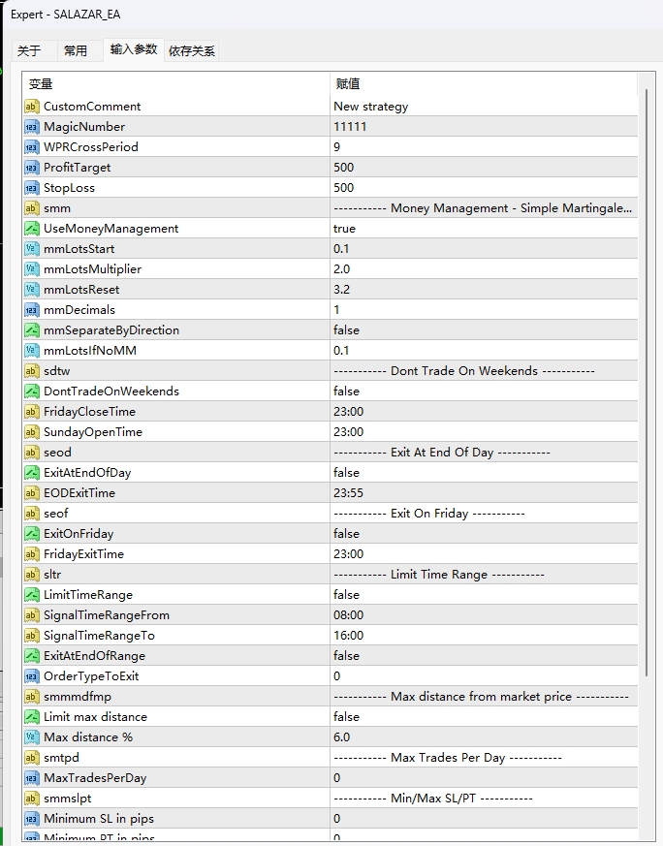The image size is (663, 846).
Task: Click the icon next to Max distance %
Action: 32,737
